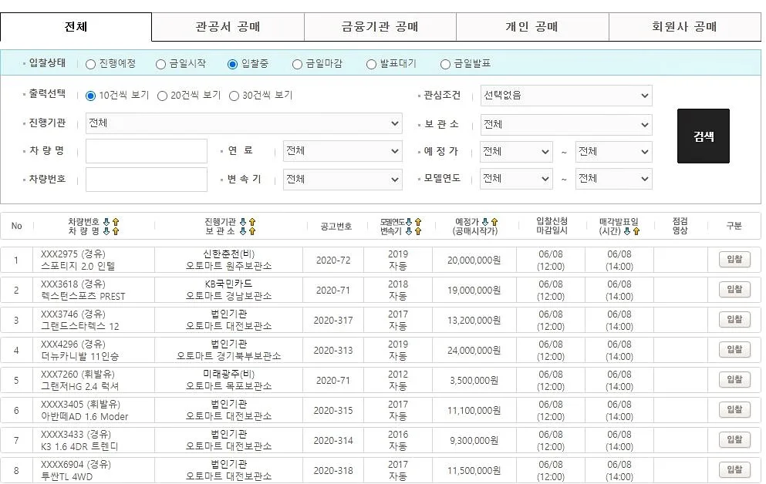Click 입찰 button for XXXX6904 투싼TL

tap(734, 470)
